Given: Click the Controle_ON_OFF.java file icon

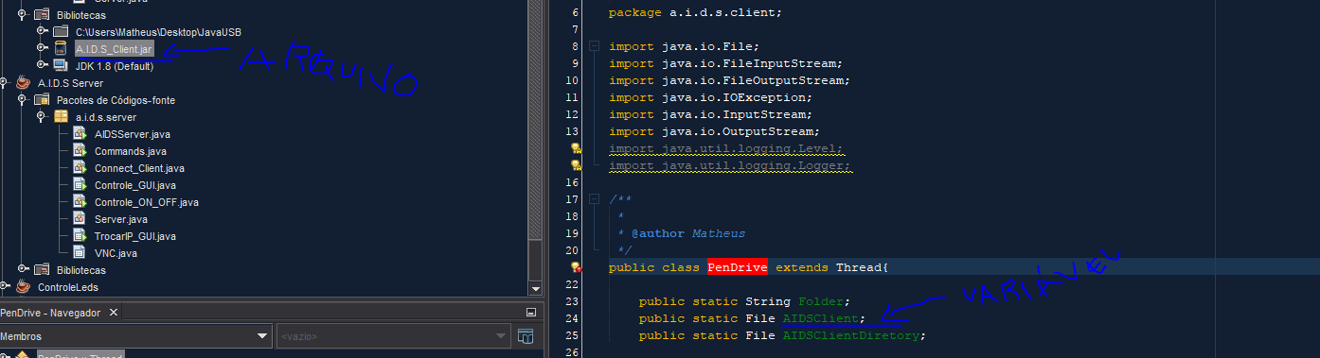Looking at the screenshot, I should [80, 201].
